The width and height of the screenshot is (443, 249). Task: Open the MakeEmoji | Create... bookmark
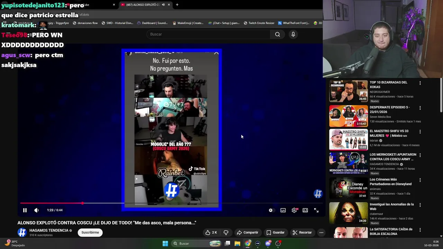[188, 23]
